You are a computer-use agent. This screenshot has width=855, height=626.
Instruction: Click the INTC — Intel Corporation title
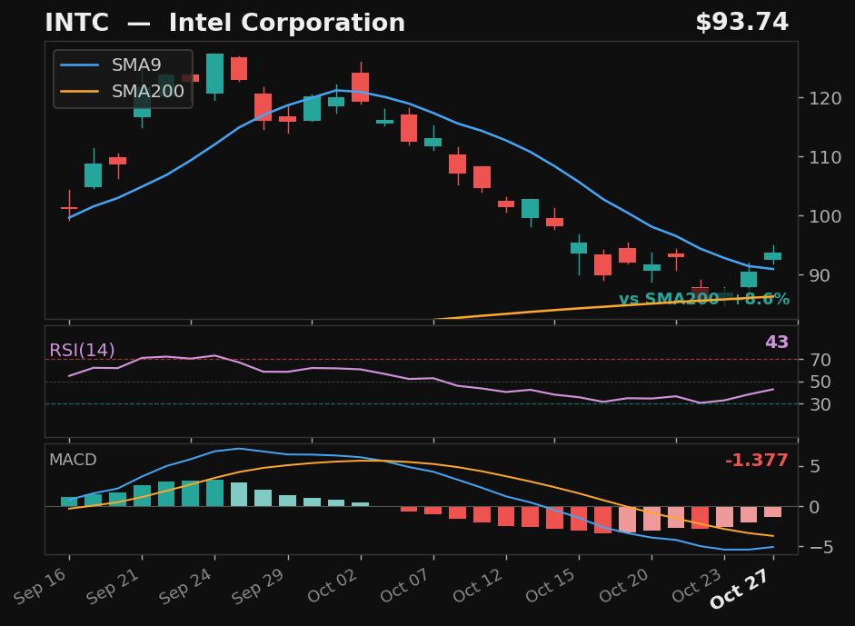[x=224, y=23]
